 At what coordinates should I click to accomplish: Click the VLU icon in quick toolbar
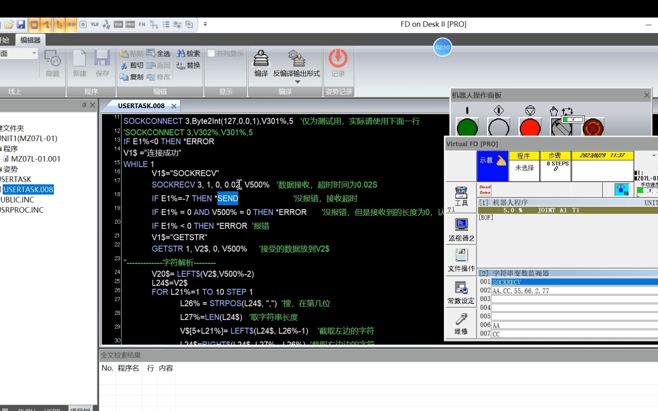[x=94, y=24]
